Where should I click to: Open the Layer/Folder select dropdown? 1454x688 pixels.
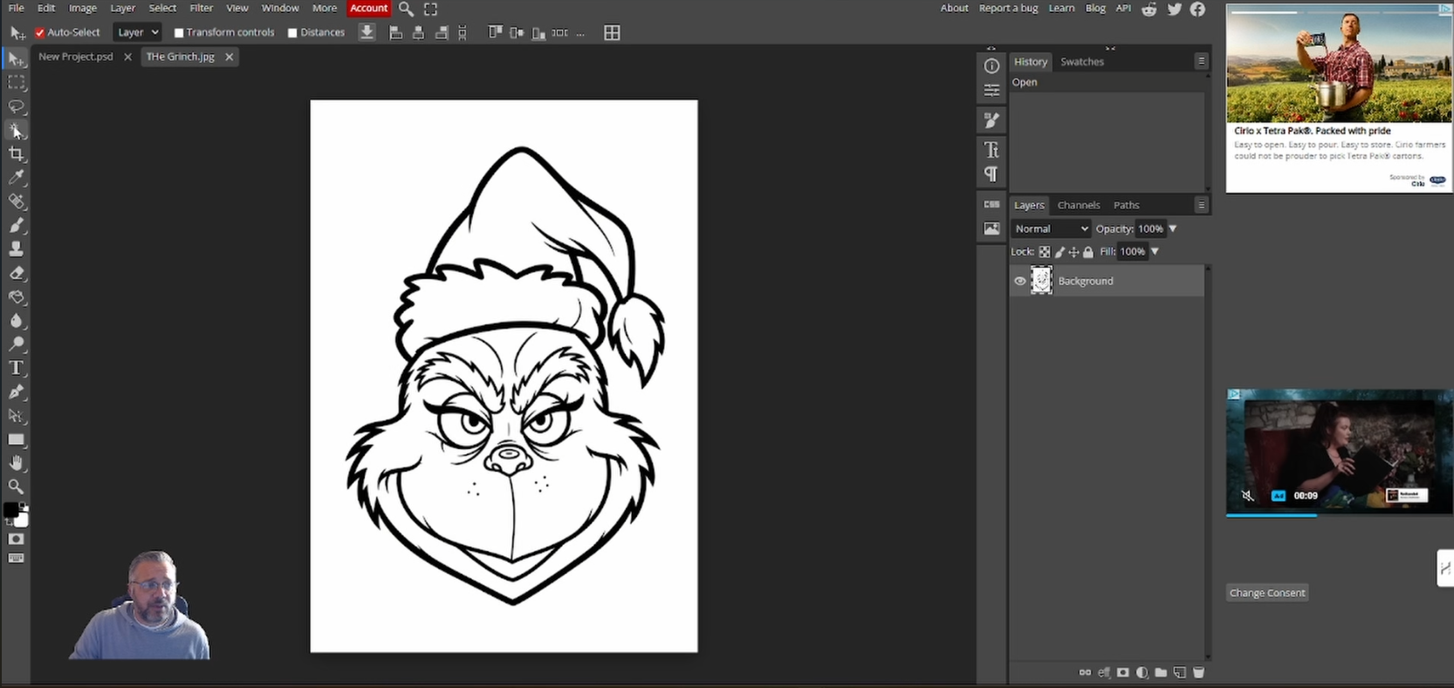click(138, 32)
